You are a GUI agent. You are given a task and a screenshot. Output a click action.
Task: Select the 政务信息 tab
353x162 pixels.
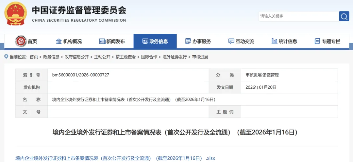(155, 41)
